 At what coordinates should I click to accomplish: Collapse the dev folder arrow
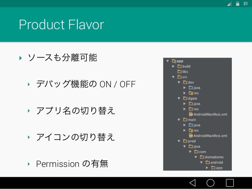(179, 82)
